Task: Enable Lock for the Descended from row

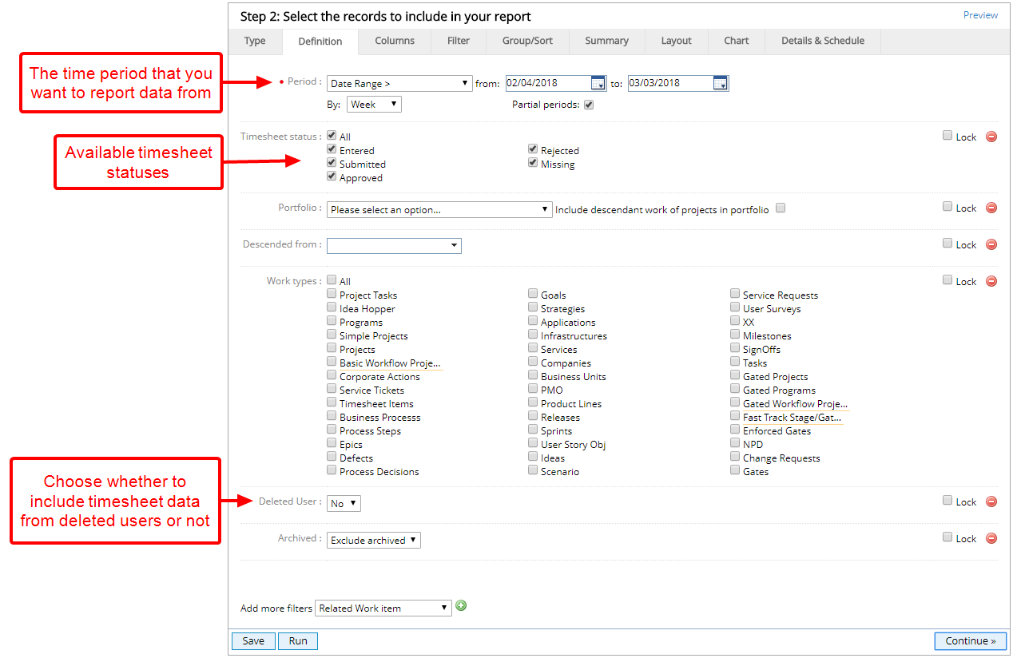Action: [947, 244]
